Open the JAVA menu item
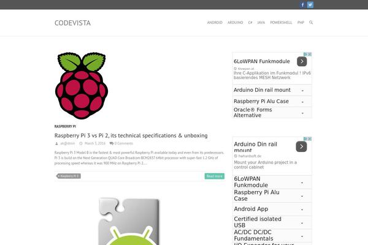Screen dimensions: 368x245 [261, 23]
